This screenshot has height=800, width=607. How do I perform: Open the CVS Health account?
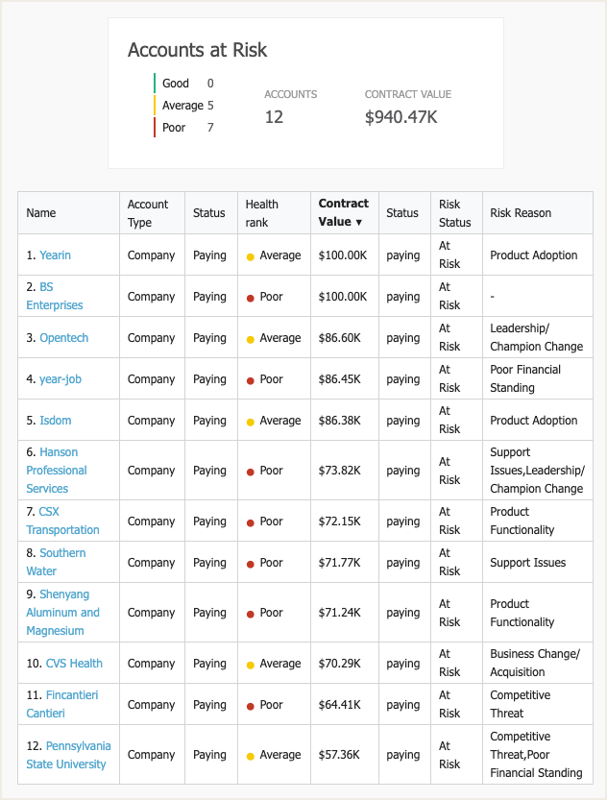tap(74, 664)
